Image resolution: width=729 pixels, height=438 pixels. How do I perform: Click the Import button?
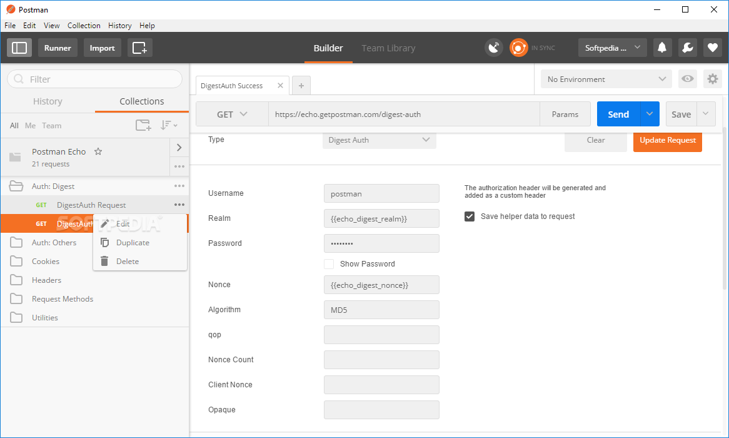pyautogui.click(x=103, y=48)
